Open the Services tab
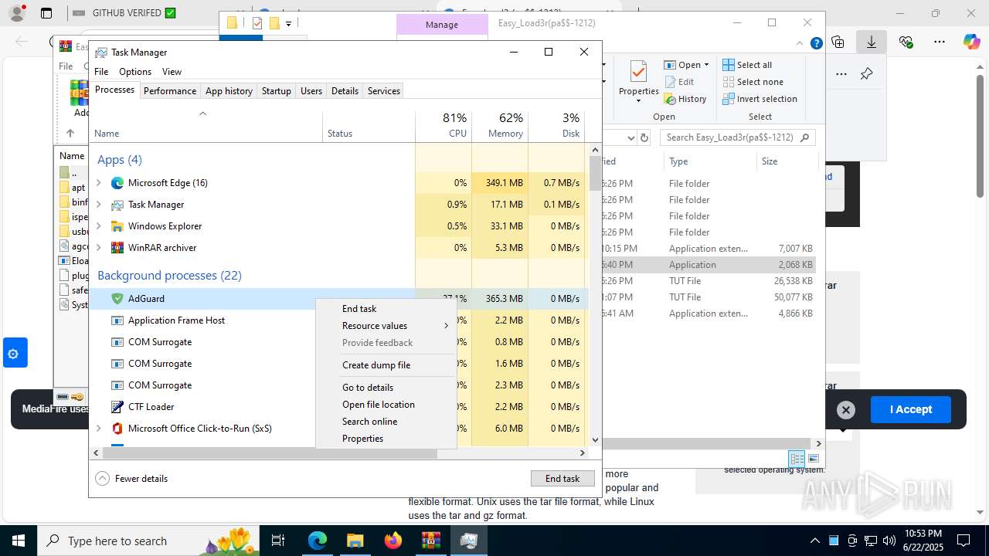This screenshot has height=556, width=989. pos(384,91)
